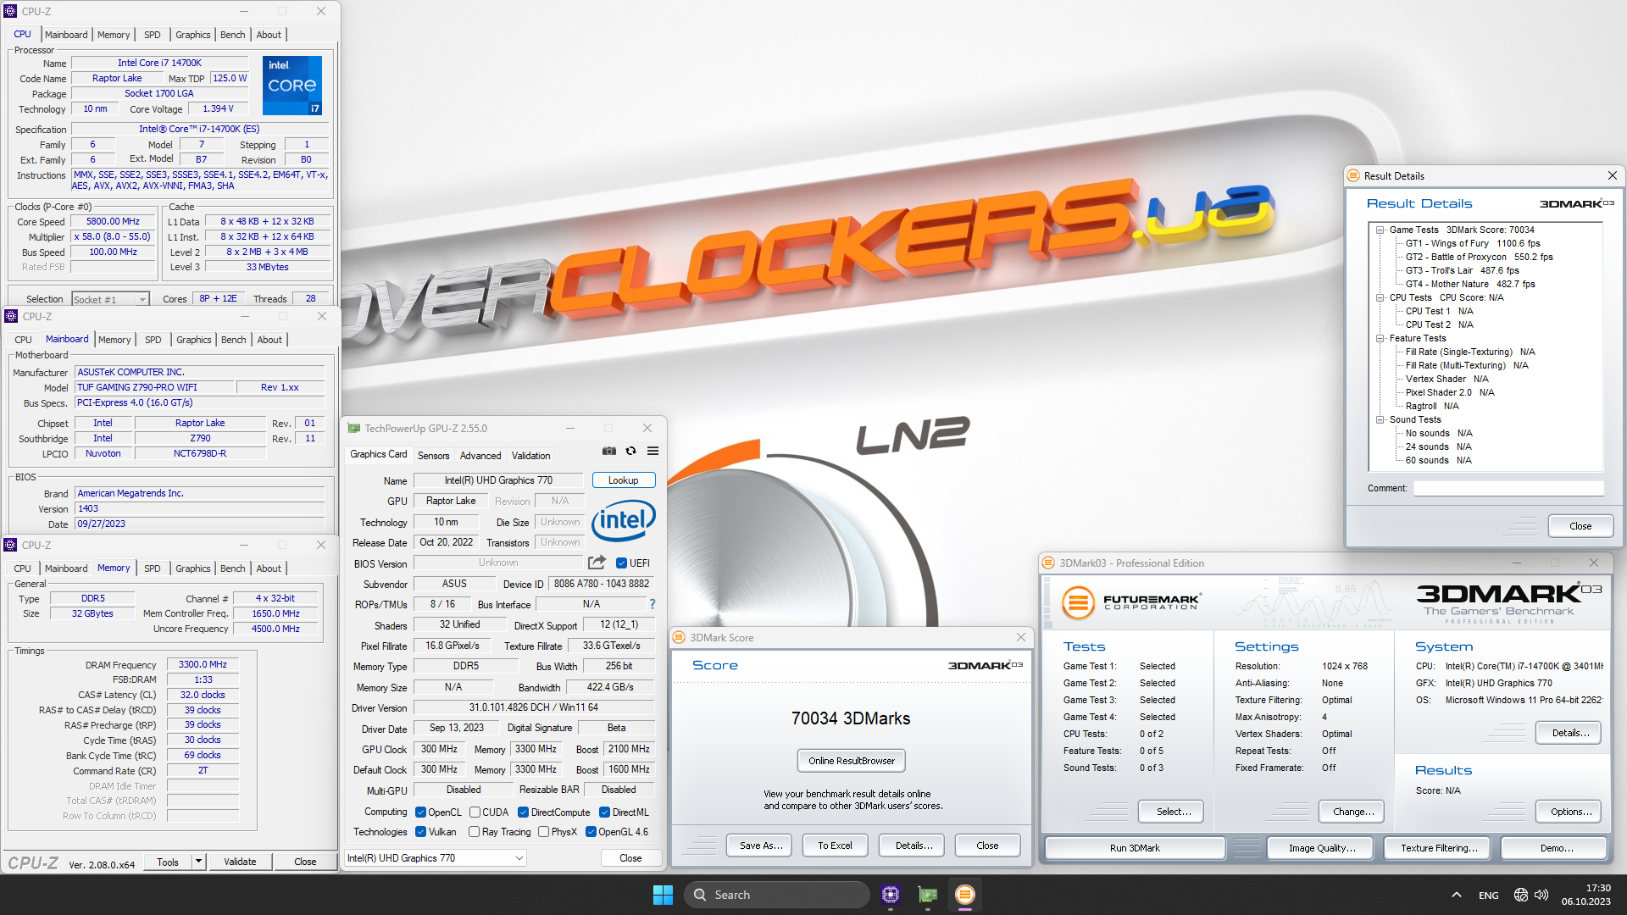Click the Intel Core i7 badge in CPU-Z
Viewport: 1627px width, 915px height.
292,85
